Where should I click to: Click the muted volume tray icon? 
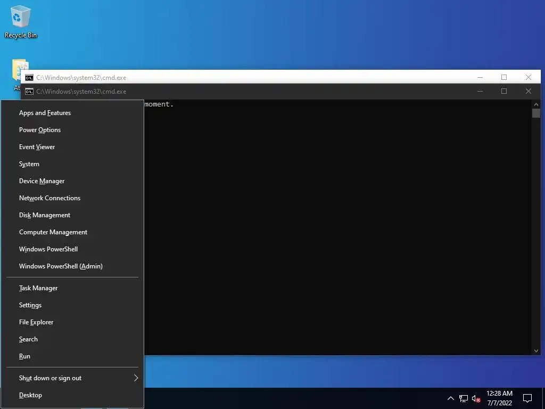pos(476,398)
